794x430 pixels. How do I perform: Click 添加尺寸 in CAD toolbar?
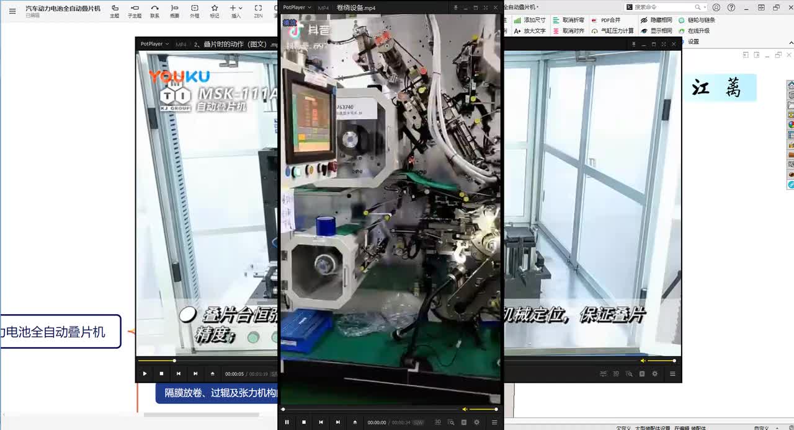(530, 20)
